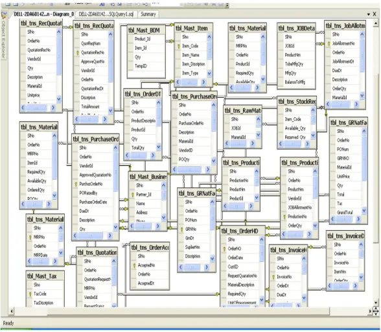Image resolution: width=381 pixels, height=332 pixels.
Task: Click the TempID column in tbl_Mast_BOM
Action: tap(146, 66)
